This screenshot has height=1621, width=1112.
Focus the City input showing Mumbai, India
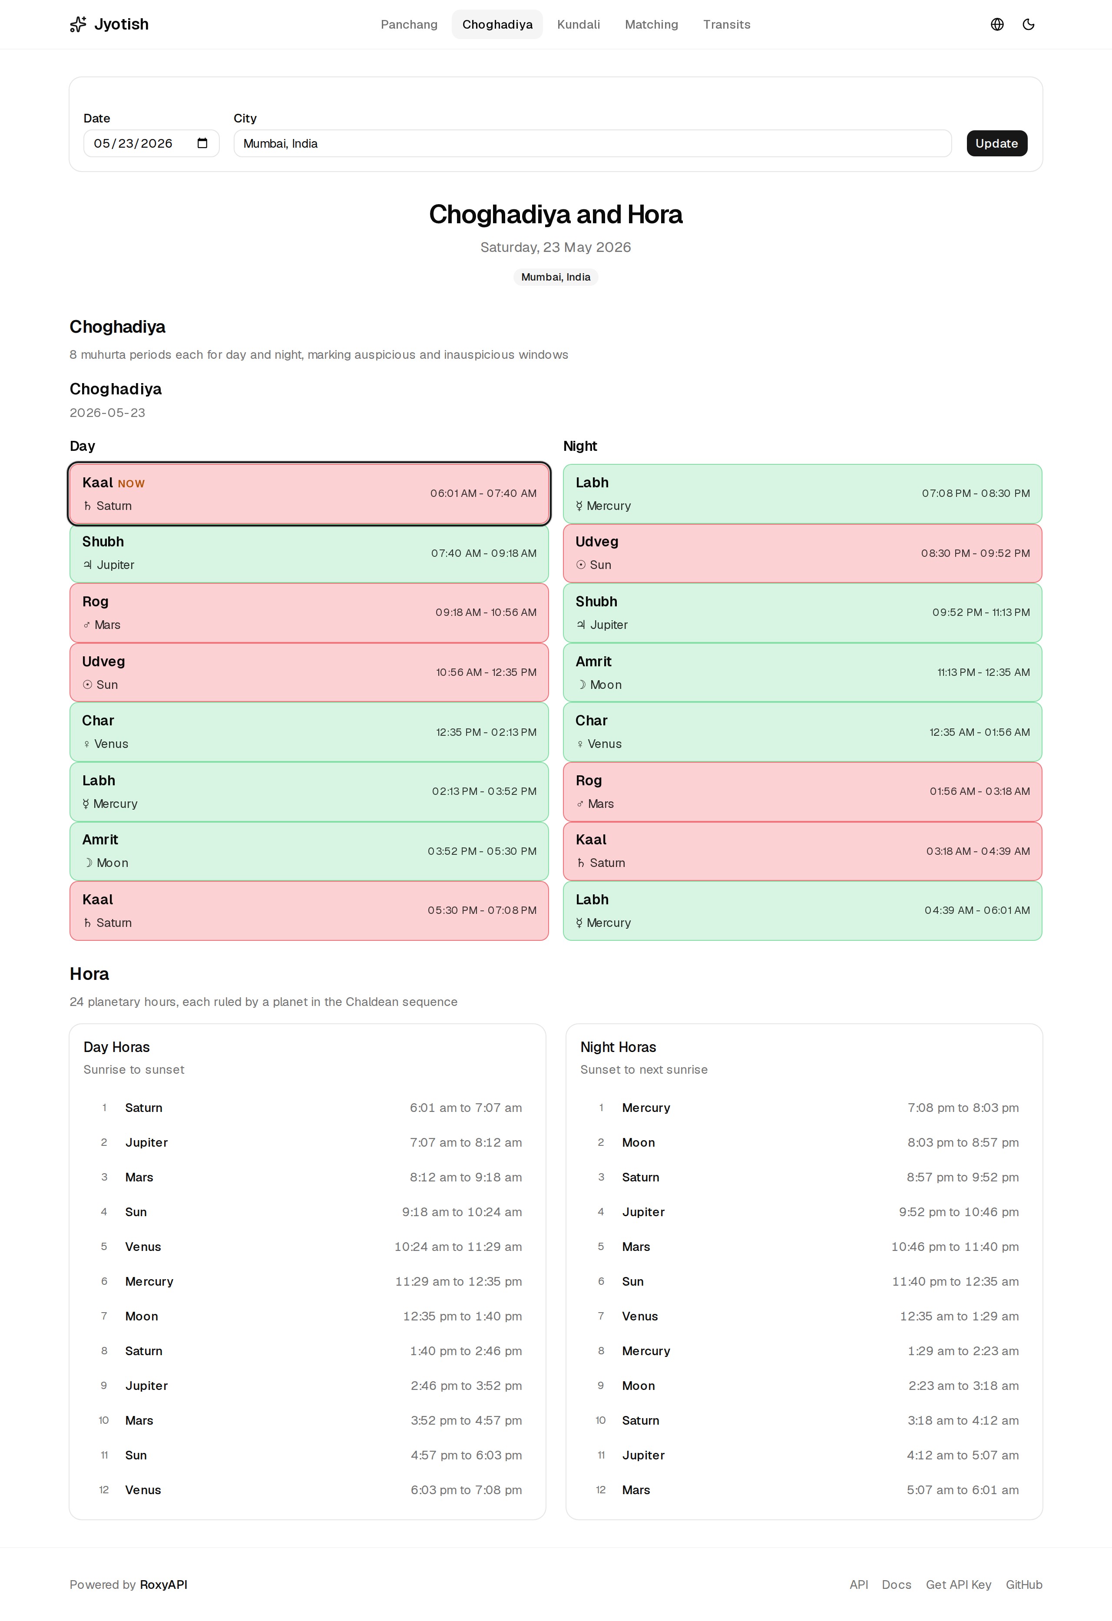point(592,143)
